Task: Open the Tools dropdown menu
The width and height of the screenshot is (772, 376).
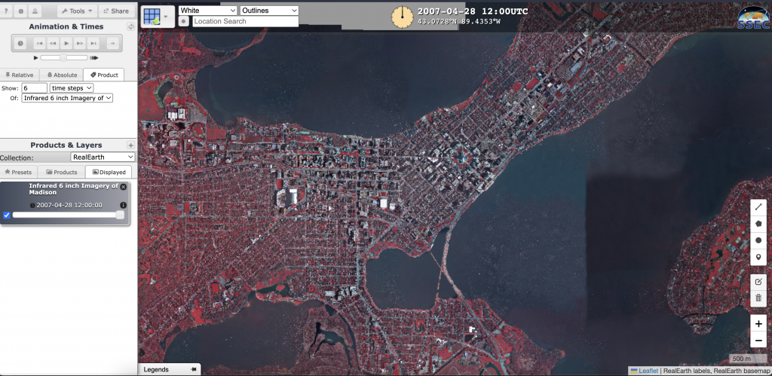Action: click(x=76, y=11)
